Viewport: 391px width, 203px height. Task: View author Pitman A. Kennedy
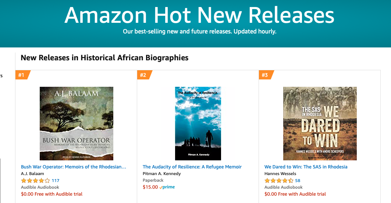(161, 174)
